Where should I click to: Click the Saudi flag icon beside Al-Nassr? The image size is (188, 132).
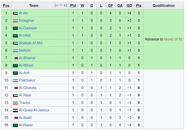pyautogui.click(x=15, y=125)
